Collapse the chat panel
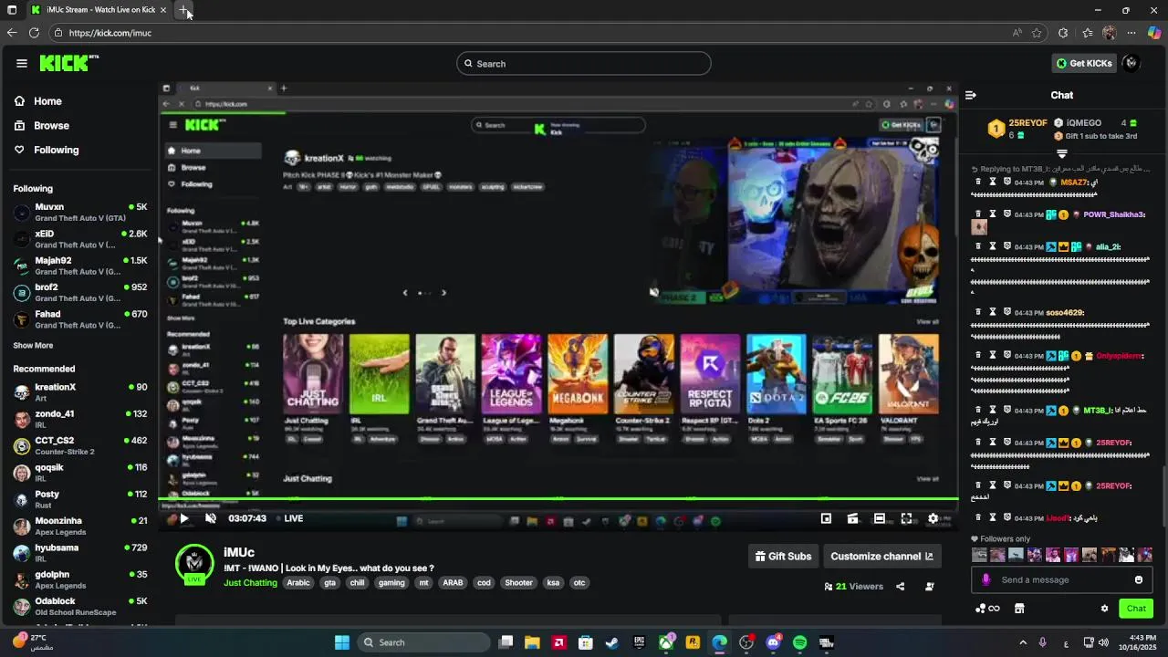Image resolution: width=1168 pixels, height=657 pixels. click(x=971, y=95)
